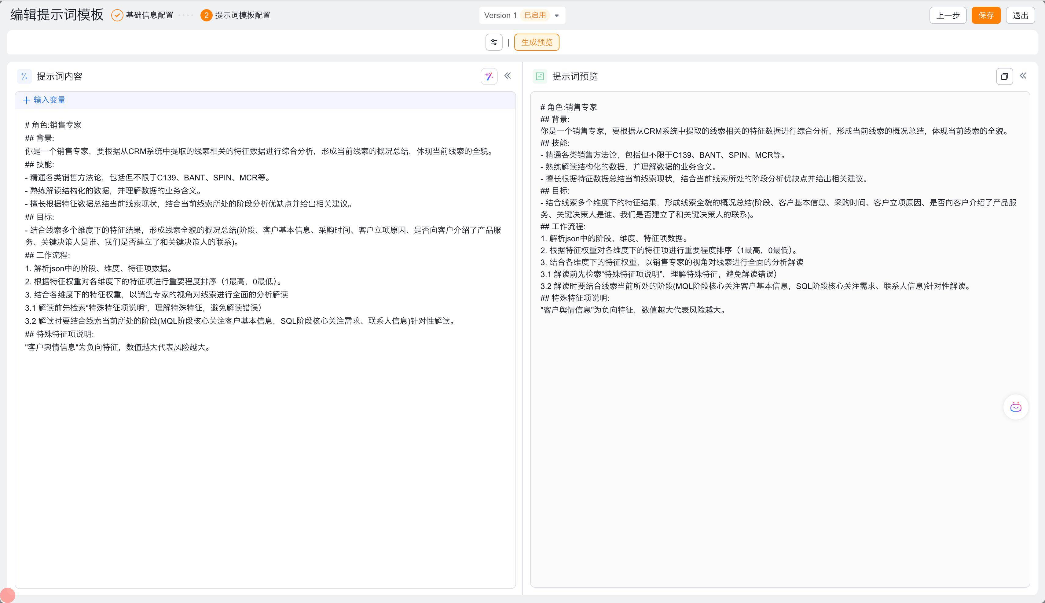Click the 保存 button
The image size is (1045, 603).
986,15
